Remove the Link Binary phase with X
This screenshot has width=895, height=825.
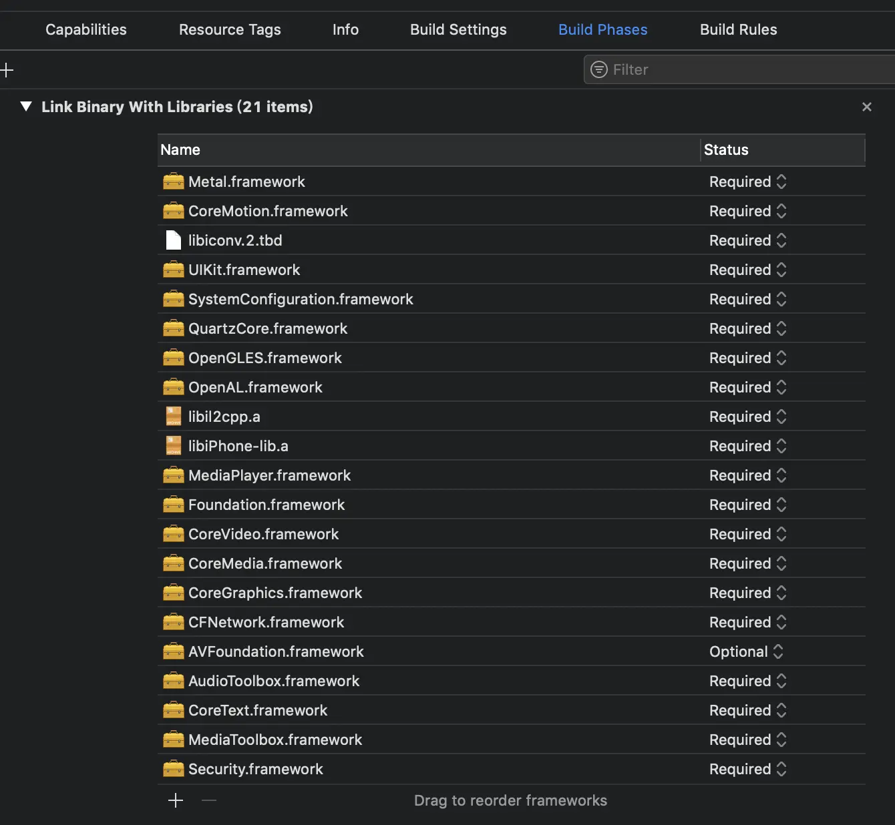[x=867, y=107]
